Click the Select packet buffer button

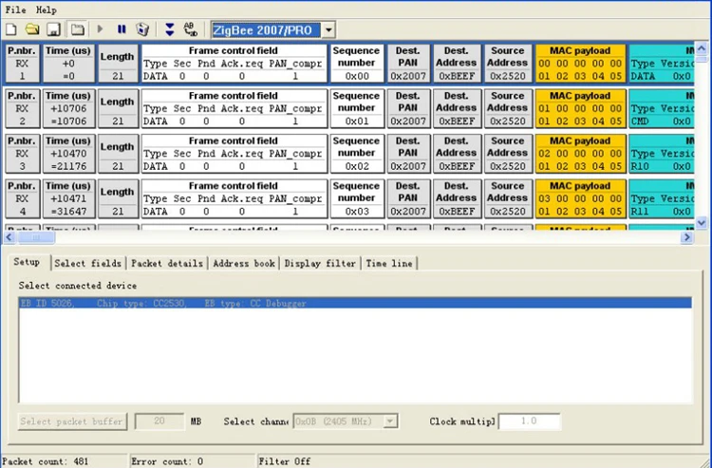72,421
